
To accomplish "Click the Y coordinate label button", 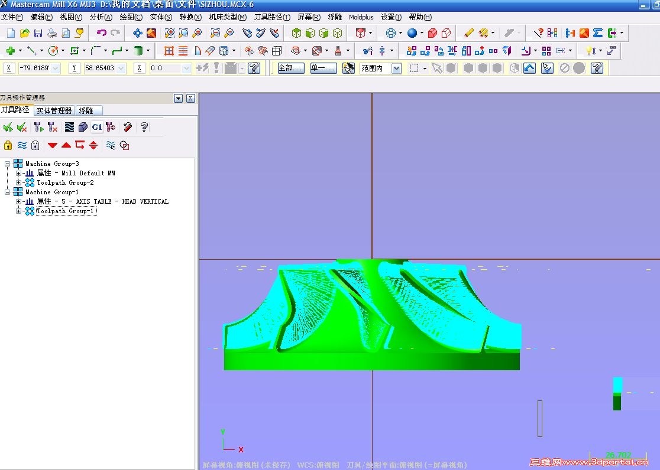I will pos(74,68).
